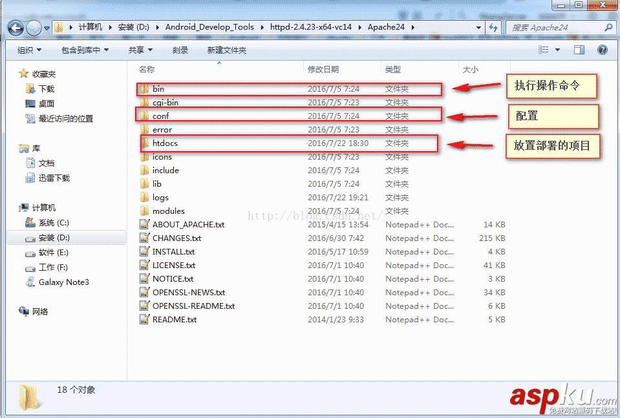Select 计算机 in the address breadcrumb
The height and width of the screenshot is (418, 620).
click(x=90, y=27)
